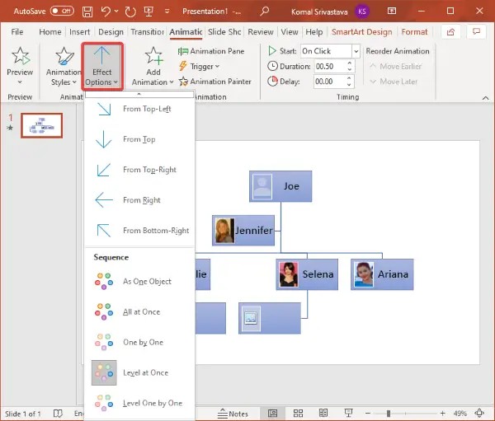The height and width of the screenshot is (421, 495).
Task: Select Level One by One sequence
Action: [139, 403]
